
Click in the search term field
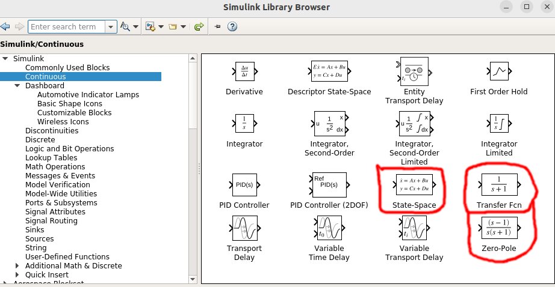(67, 27)
